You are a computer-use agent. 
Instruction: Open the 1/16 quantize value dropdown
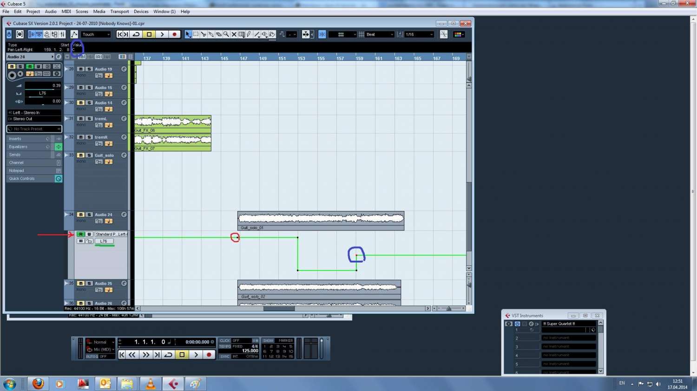419,34
